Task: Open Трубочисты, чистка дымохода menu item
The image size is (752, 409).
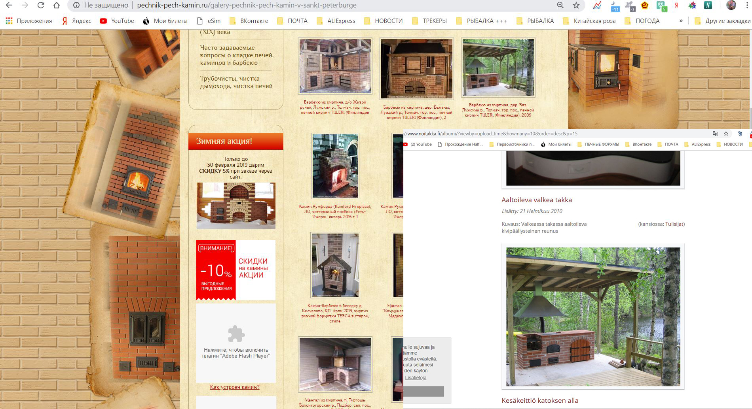Action: [236, 82]
